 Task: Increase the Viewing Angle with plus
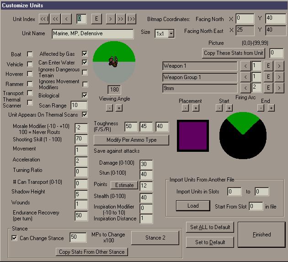coord(118,108)
